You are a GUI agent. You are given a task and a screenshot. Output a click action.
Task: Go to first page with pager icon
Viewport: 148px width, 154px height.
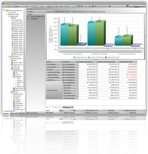tap(47, 107)
